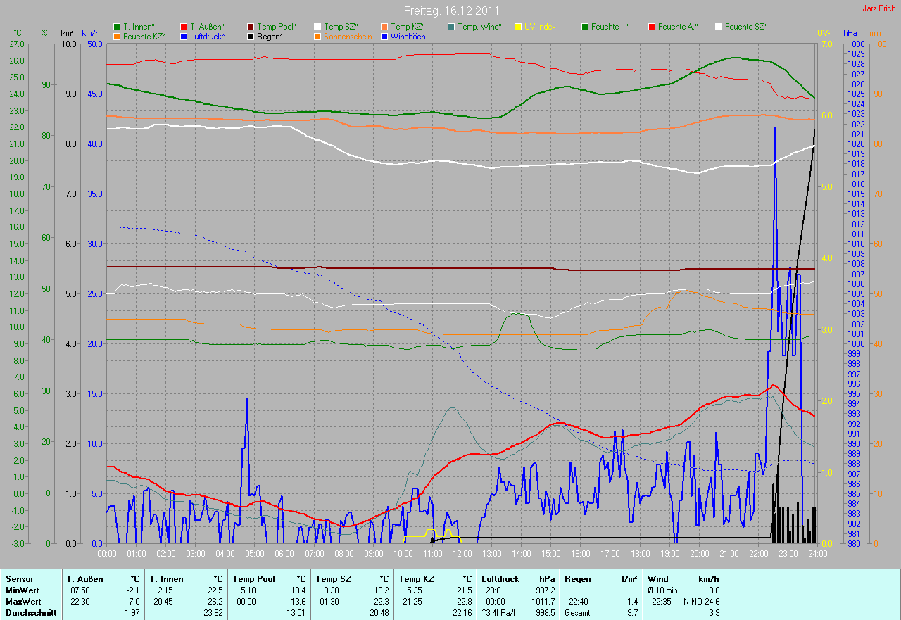Click the Feuchte A. legend label
The width and height of the screenshot is (901, 620).
pyautogui.click(x=678, y=27)
